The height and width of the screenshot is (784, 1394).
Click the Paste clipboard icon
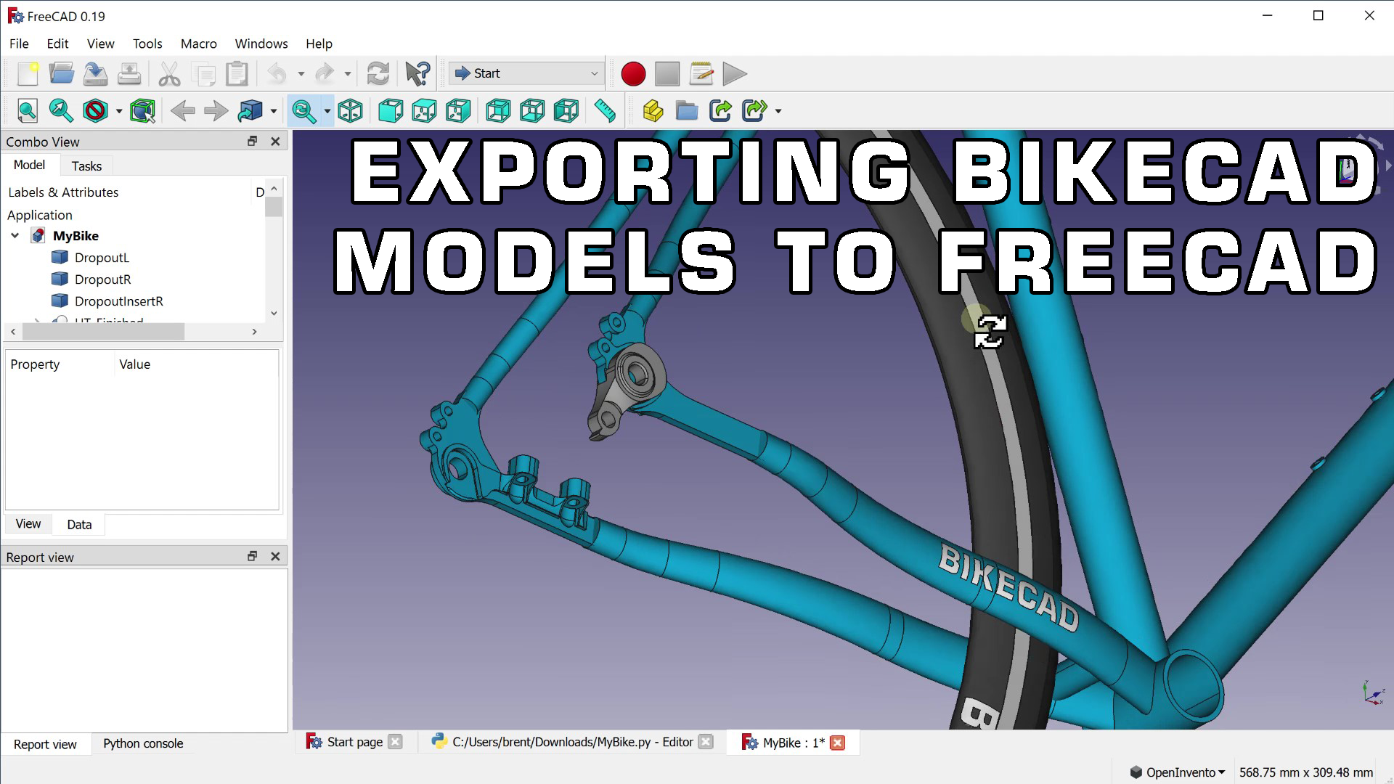tap(237, 73)
